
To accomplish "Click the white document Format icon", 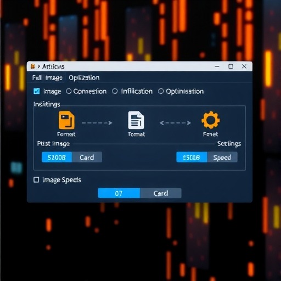I will pos(136,120).
